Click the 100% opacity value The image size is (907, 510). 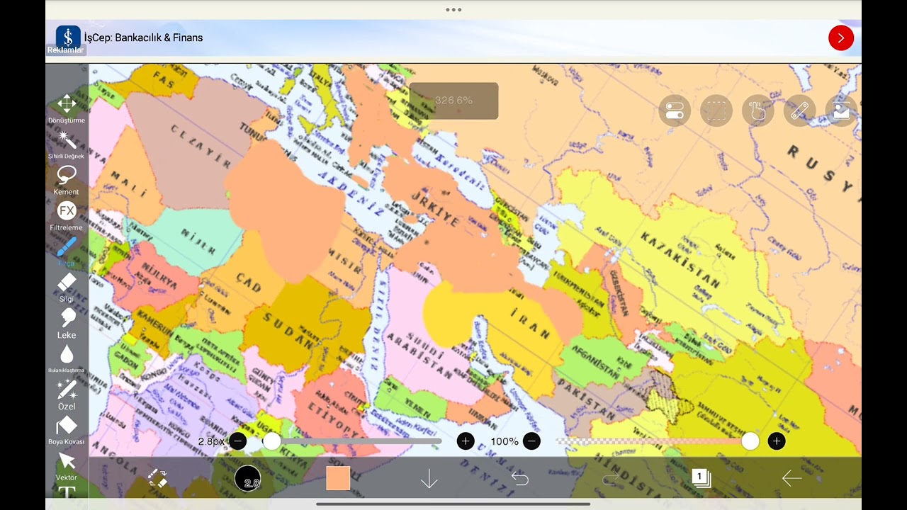tap(505, 441)
